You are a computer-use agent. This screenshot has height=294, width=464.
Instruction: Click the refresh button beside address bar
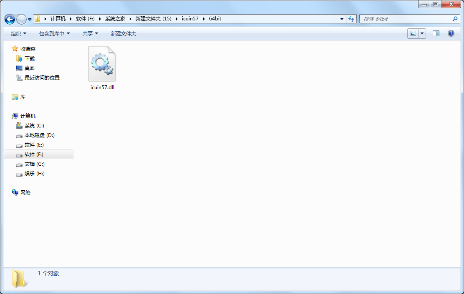351,19
